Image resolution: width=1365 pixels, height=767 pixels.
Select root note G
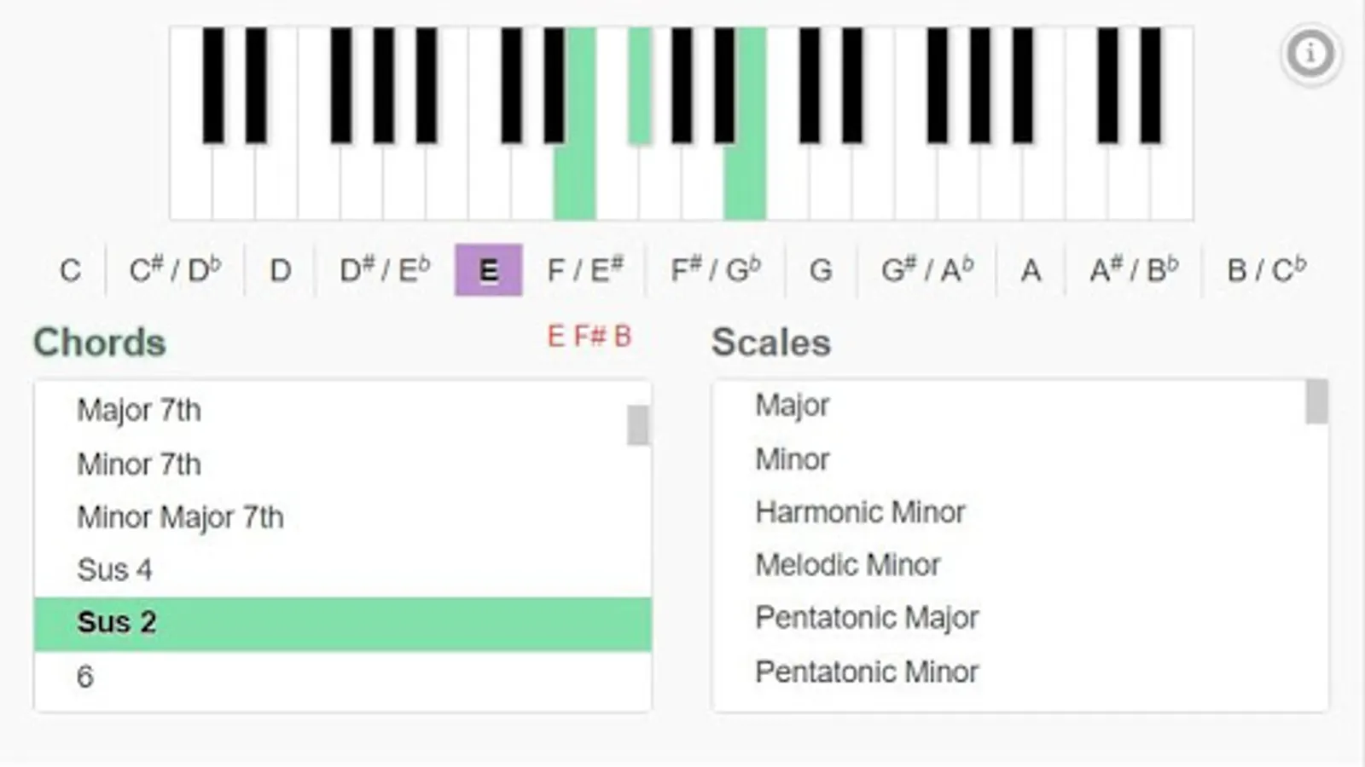[x=820, y=271]
